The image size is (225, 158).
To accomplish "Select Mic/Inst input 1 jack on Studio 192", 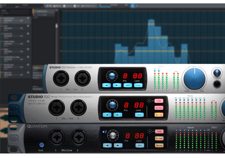I will [57, 108].
